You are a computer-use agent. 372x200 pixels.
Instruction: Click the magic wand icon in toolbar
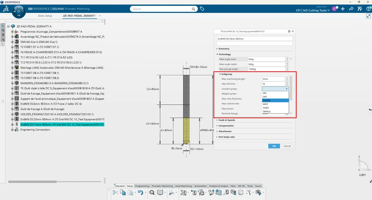click(x=248, y=192)
